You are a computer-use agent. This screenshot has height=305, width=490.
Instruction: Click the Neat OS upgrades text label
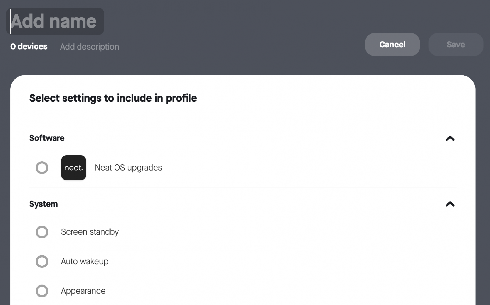pos(128,168)
